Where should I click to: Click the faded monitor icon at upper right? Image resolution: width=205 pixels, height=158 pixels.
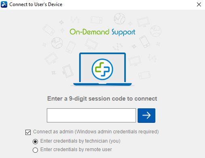143,22
